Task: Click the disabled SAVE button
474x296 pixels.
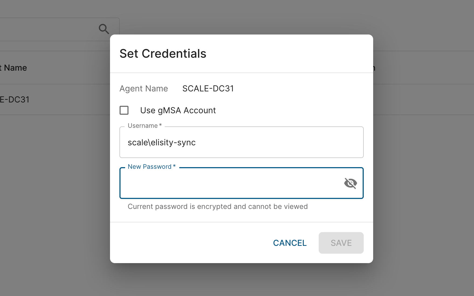Action: pos(341,243)
